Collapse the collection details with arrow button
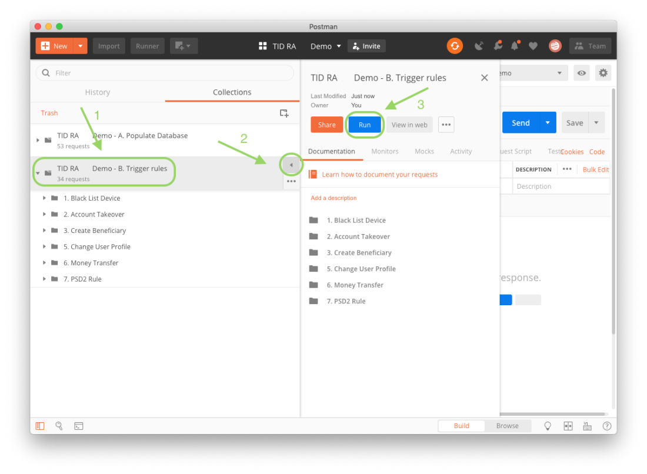The height and width of the screenshot is (474, 647). tap(291, 165)
